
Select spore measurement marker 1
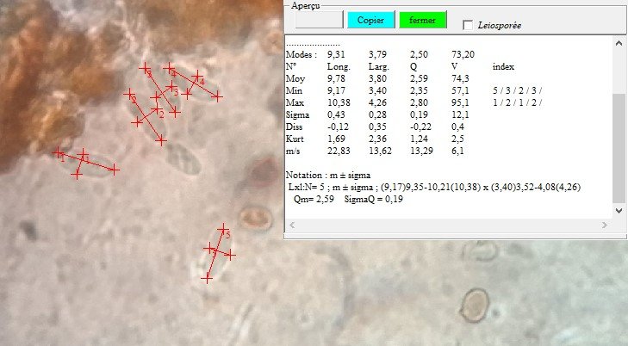pos(62,158)
